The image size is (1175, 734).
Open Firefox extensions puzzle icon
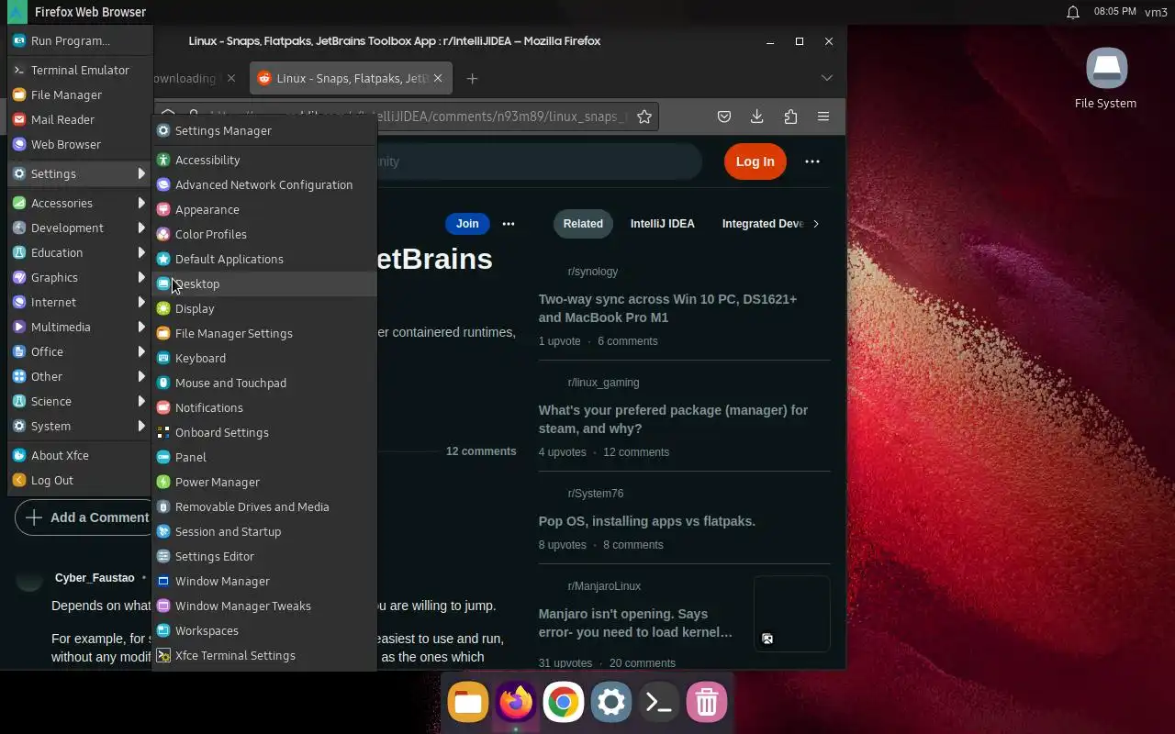(790, 117)
